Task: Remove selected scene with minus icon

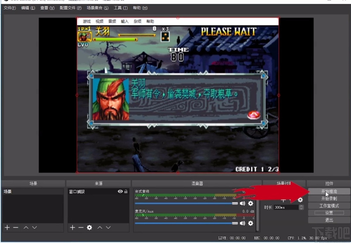Action: (x=16, y=227)
